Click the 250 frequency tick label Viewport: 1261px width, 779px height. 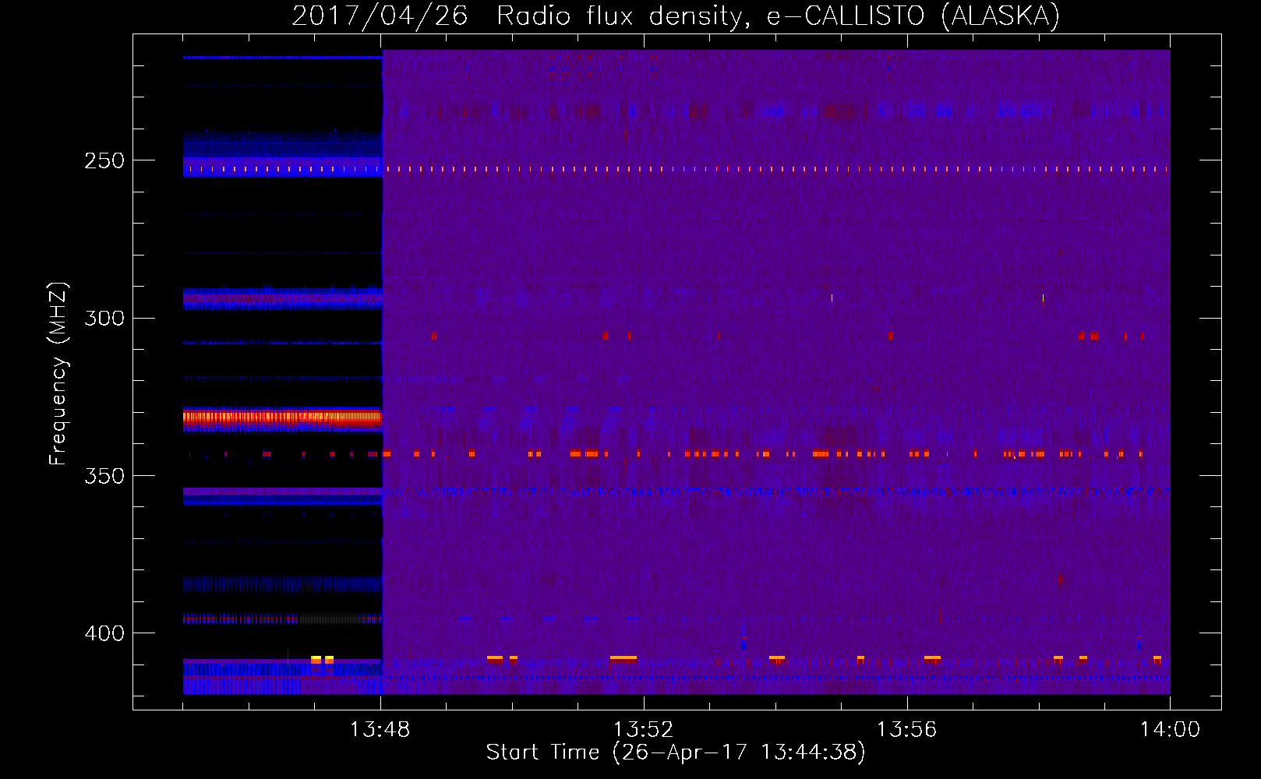(x=104, y=161)
